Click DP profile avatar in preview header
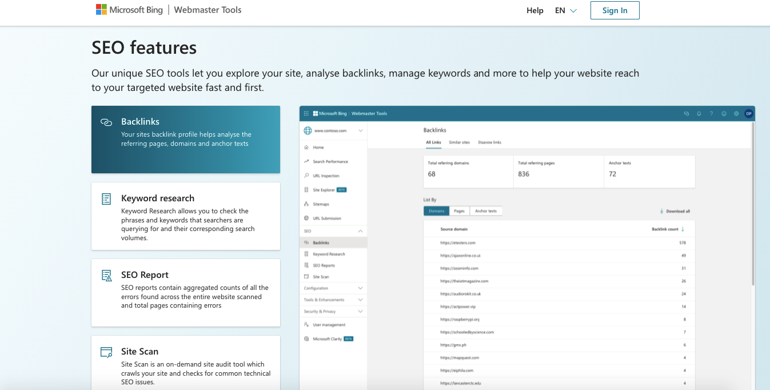Screen dimensions: 770x390 pyautogui.click(x=749, y=113)
